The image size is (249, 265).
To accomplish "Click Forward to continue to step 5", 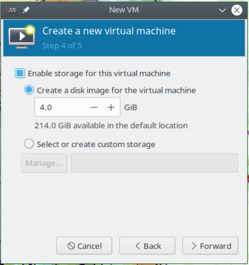I will pyautogui.click(x=210, y=246).
